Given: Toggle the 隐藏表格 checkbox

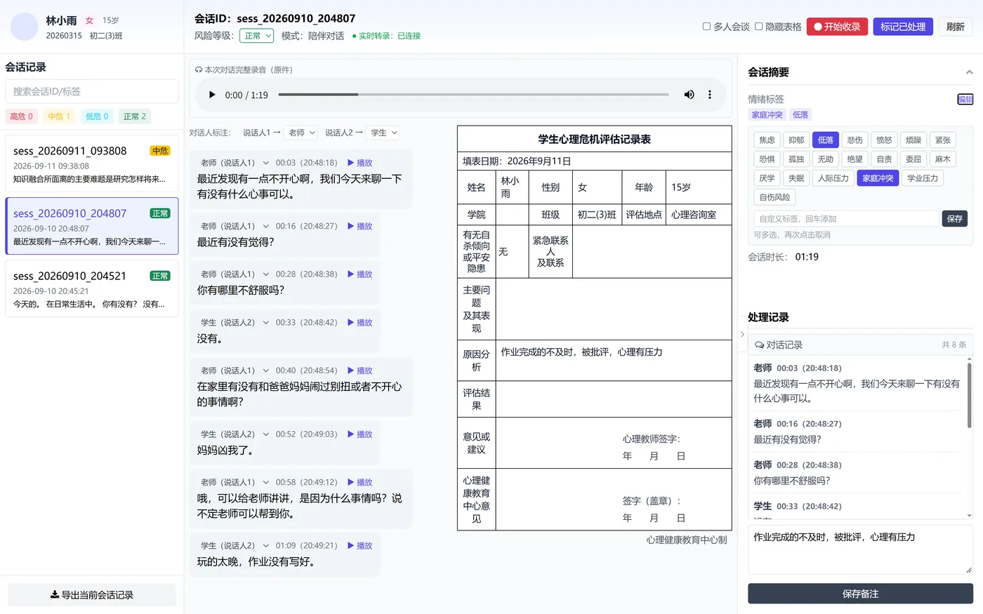Looking at the screenshot, I should click(758, 27).
